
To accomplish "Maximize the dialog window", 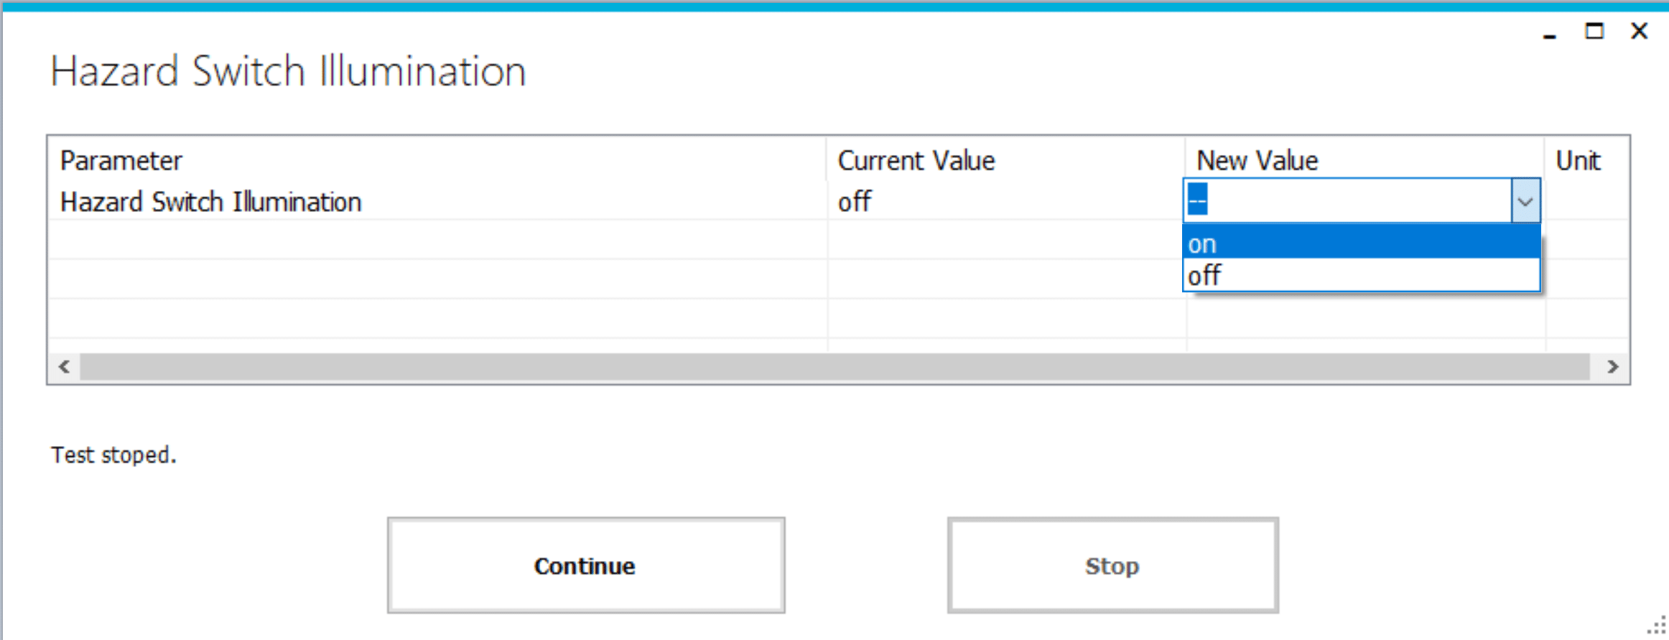I will (1594, 31).
